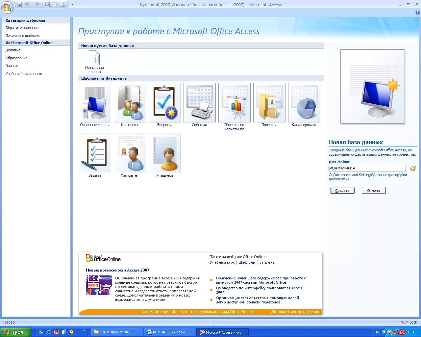
Task: Select Учебная база данных category
Action: pos(24,74)
